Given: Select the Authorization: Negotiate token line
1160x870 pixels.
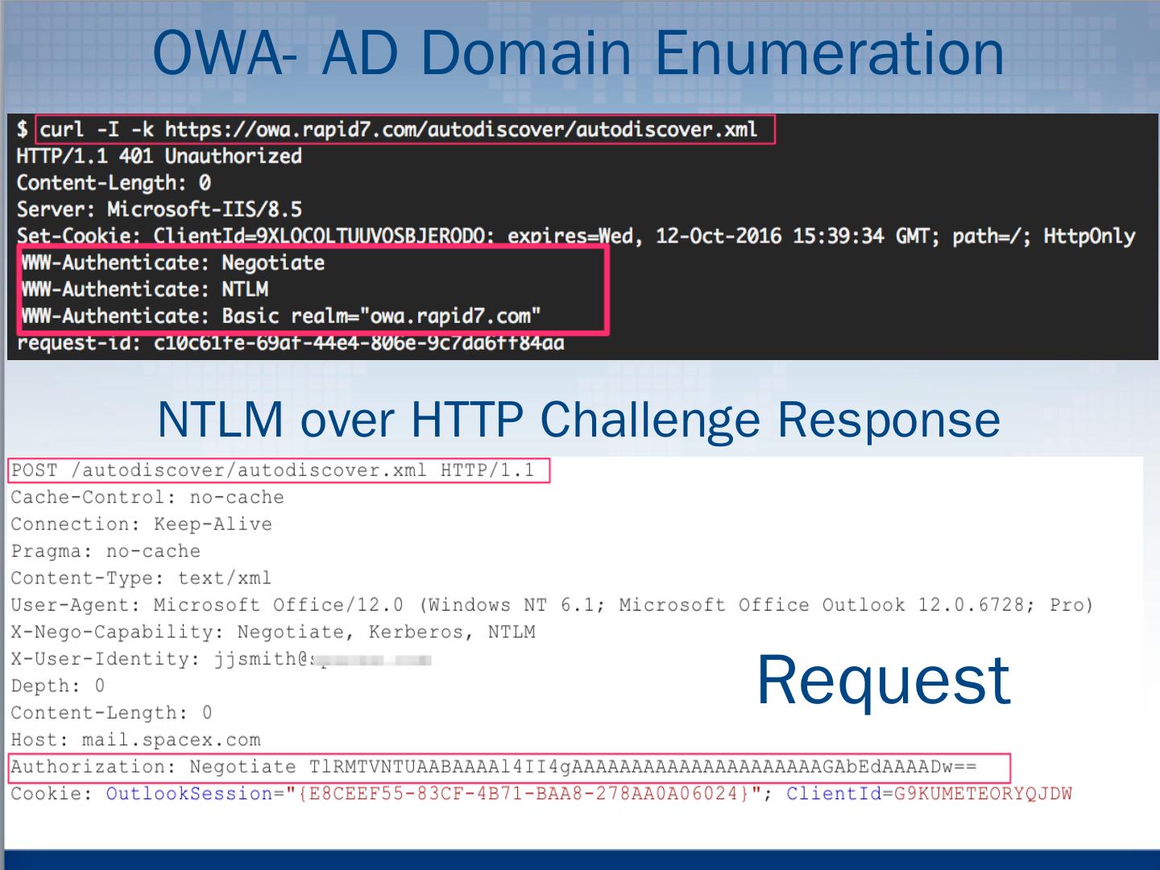Looking at the screenshot, I should click(x=494, y=767).
